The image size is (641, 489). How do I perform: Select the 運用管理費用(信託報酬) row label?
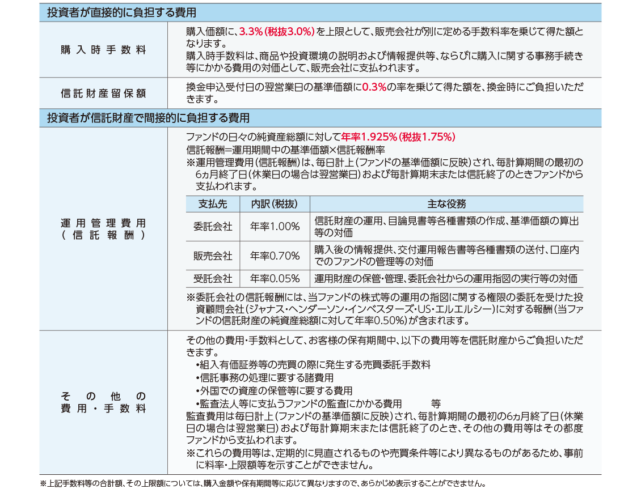tap(103, 229)
